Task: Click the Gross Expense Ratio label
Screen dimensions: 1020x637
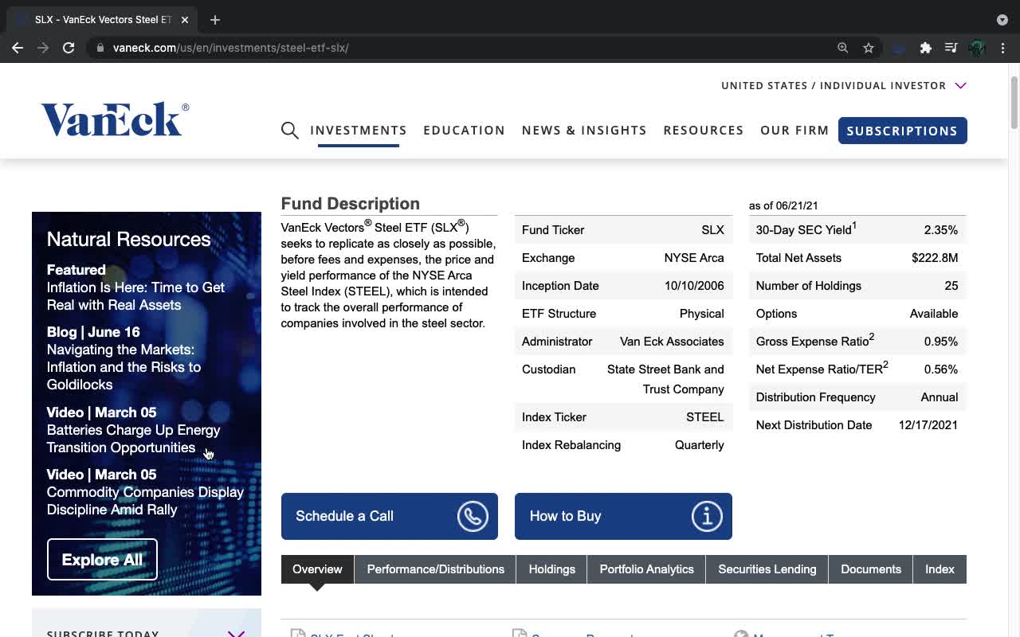Action: point(815,341)
